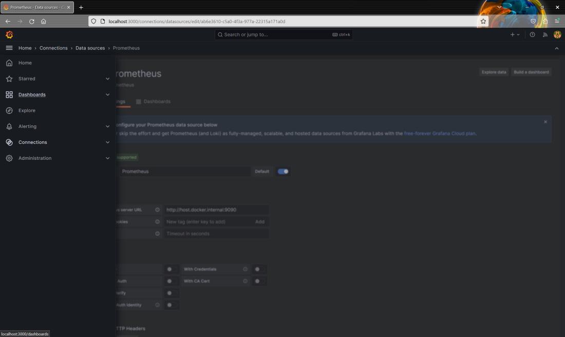The width and height of the screenshot is (565, 337).
Task: Reload the page with refresh icon
Action: click(32, 21)
